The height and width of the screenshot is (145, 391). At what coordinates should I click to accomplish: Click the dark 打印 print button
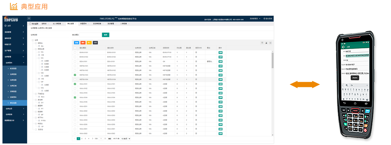95,43
